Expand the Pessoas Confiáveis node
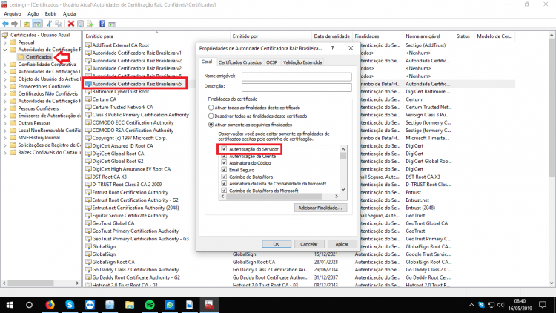This screenshot has height=313, width=556. click(x=5, y=108)
